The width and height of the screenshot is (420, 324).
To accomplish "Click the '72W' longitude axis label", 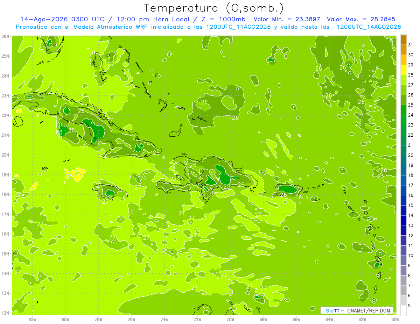I will (x=197, y=319).
